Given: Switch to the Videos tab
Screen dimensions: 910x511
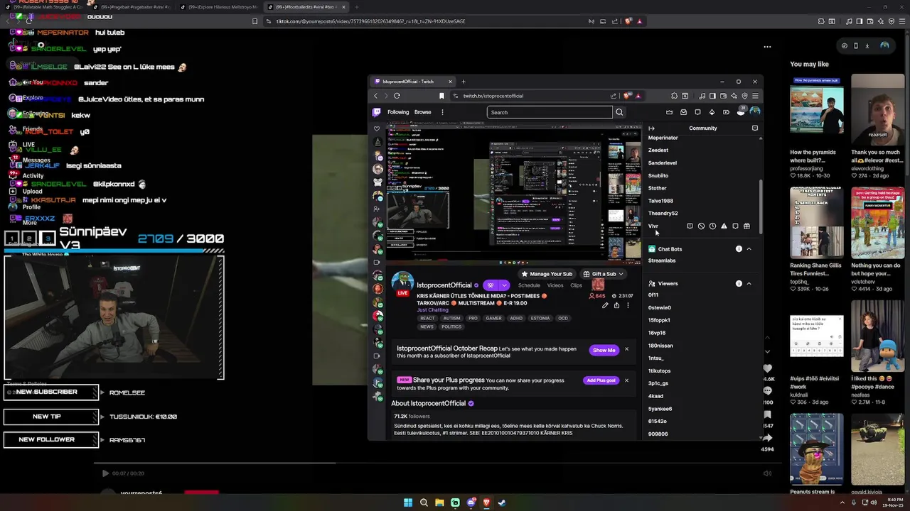Looking at the screenshot, I should (x=555, y=285).
